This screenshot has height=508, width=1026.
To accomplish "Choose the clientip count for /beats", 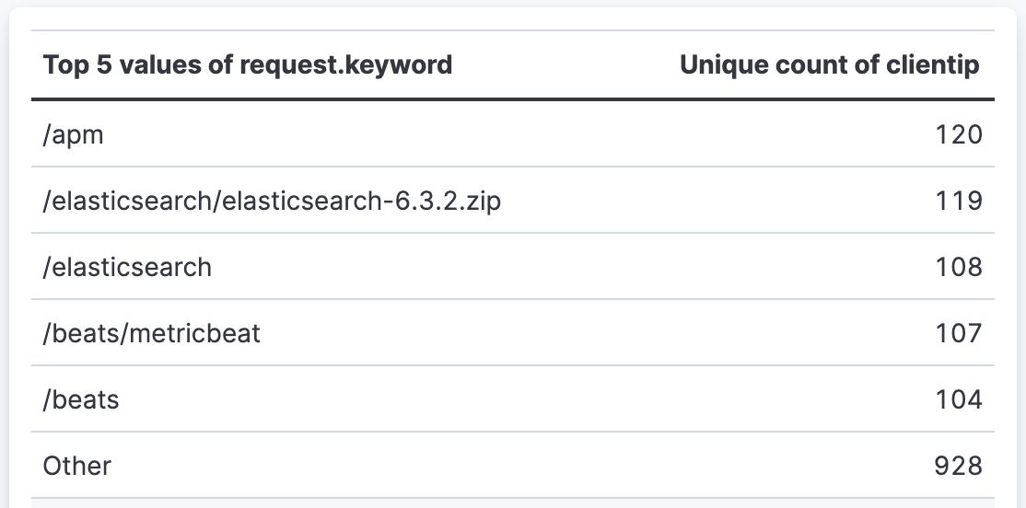I will pos(959,399).
